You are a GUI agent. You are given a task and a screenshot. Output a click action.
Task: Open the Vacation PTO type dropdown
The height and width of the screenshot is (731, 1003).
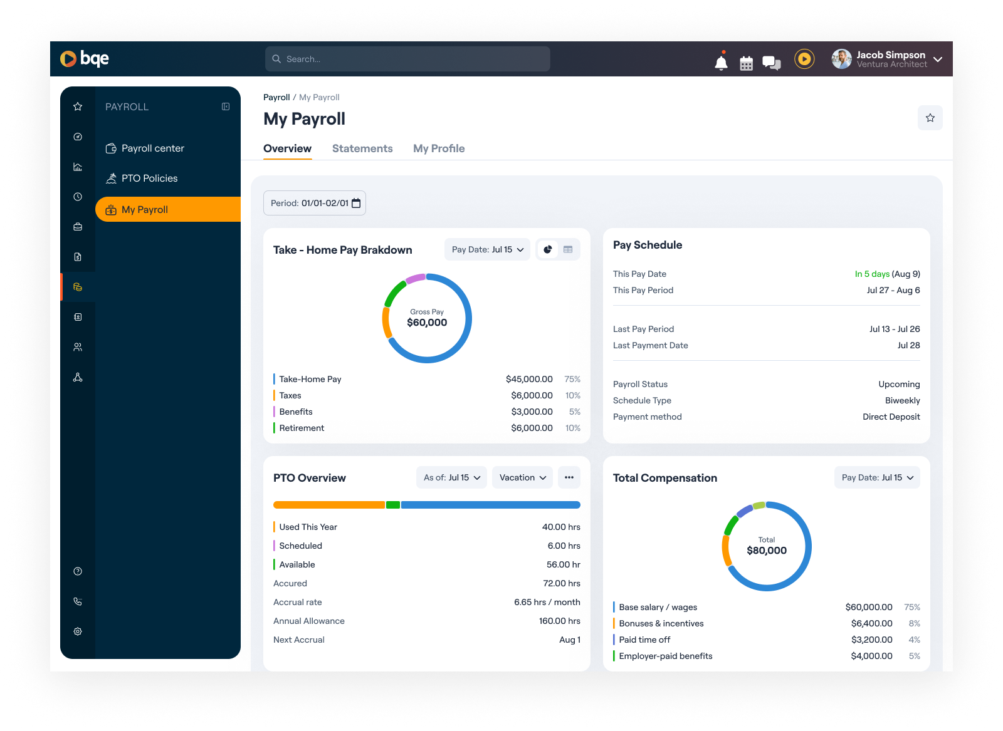click(522, 477)
